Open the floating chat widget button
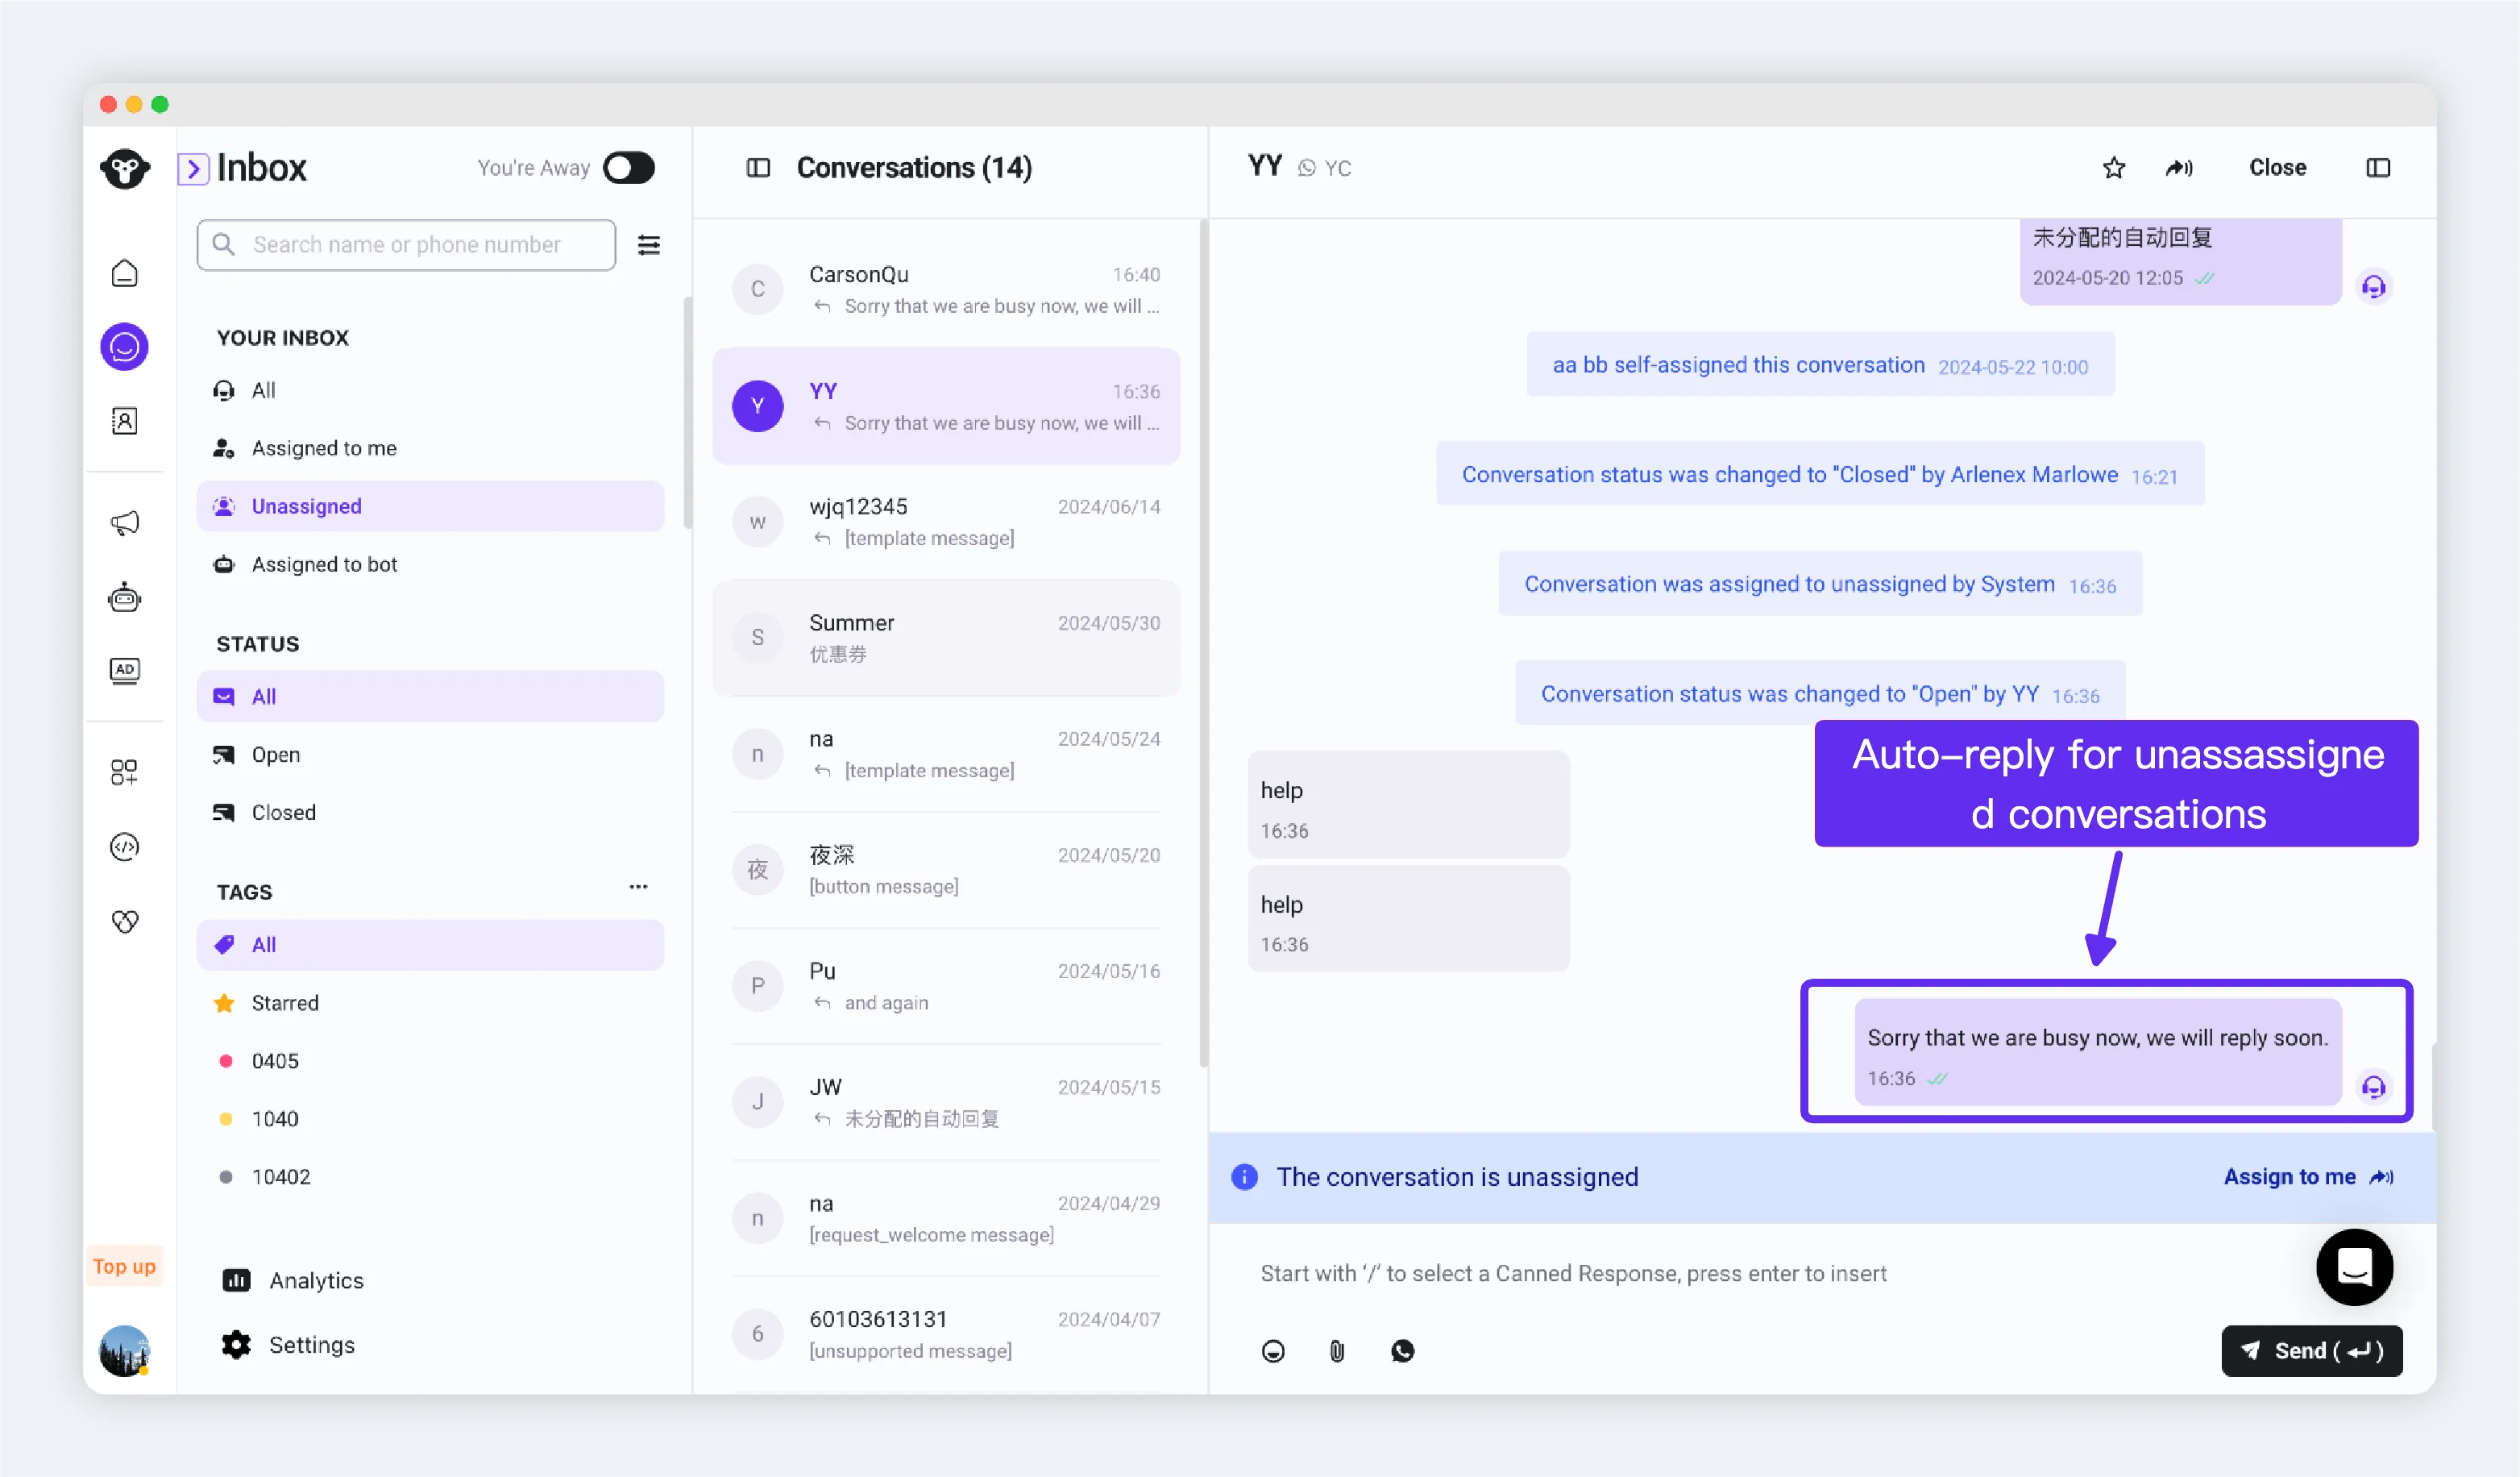This screenshot has width=2520, height=1477. click(2354, 1267)
